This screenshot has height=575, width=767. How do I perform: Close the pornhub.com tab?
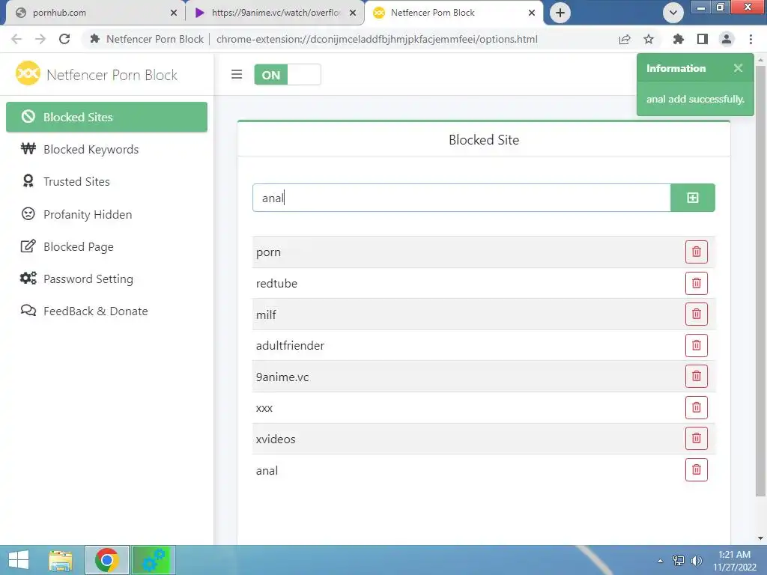pyautogui.click(x=174, y=13)
